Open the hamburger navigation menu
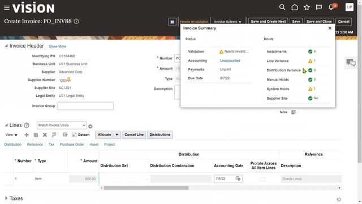 tap(7, 8)
